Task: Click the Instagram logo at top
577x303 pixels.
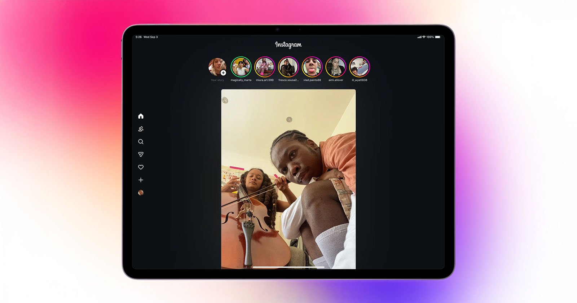Action: pos(288,45)
